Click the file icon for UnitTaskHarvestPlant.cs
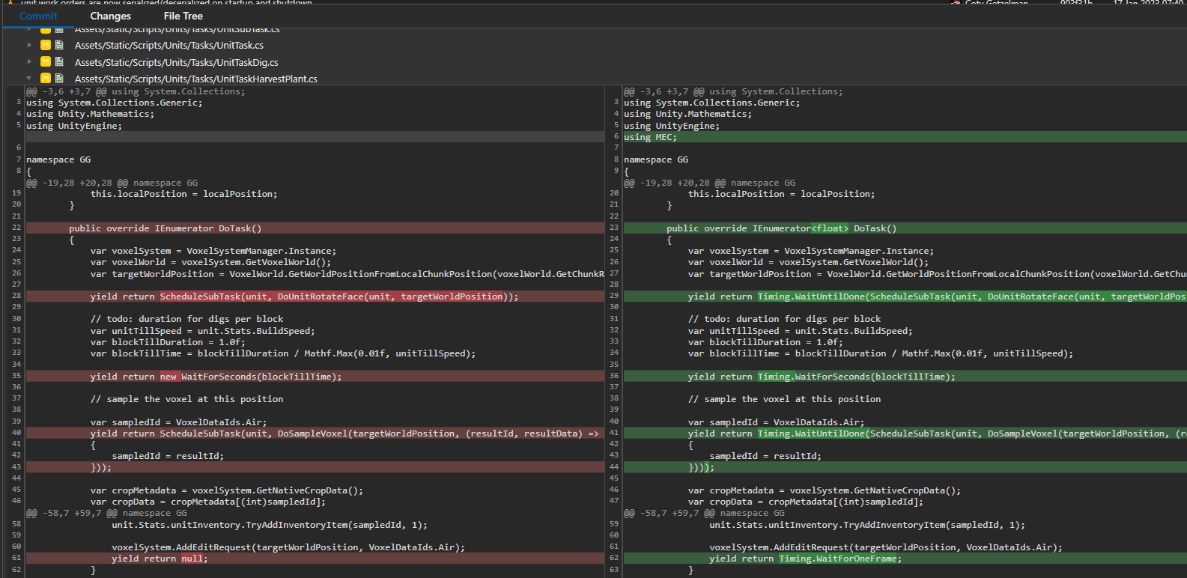 [59, 79]
